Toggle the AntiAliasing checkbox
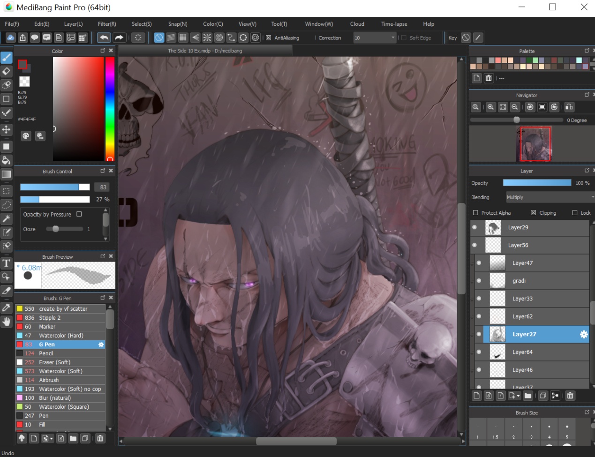This screenshot has height=457, width=595. pyautogui.click(x=268, y=38)
